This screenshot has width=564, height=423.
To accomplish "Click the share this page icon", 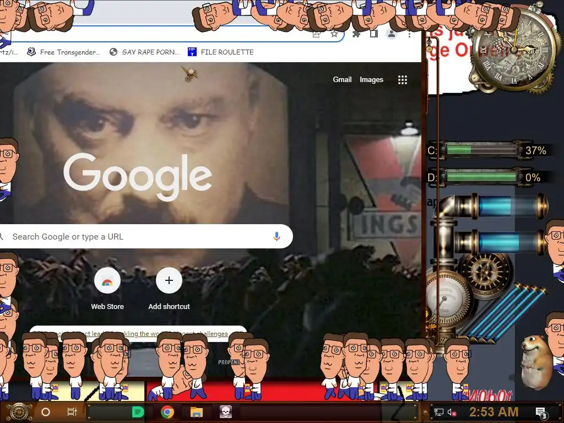I will tap(317, 34).
